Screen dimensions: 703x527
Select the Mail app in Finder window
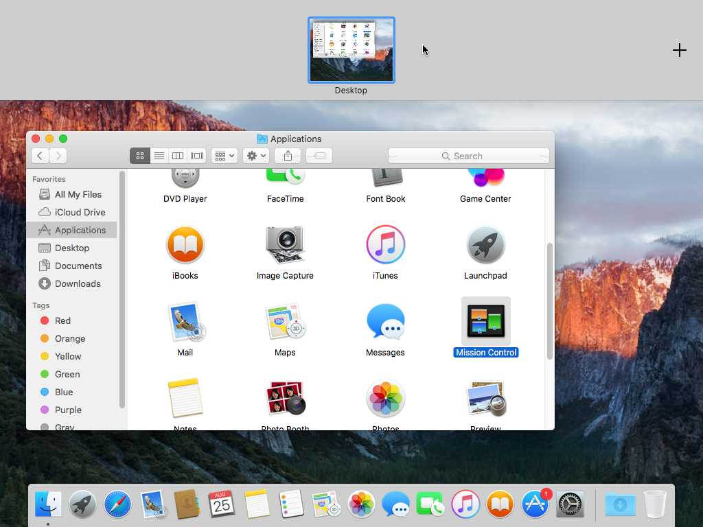point(185,322)
